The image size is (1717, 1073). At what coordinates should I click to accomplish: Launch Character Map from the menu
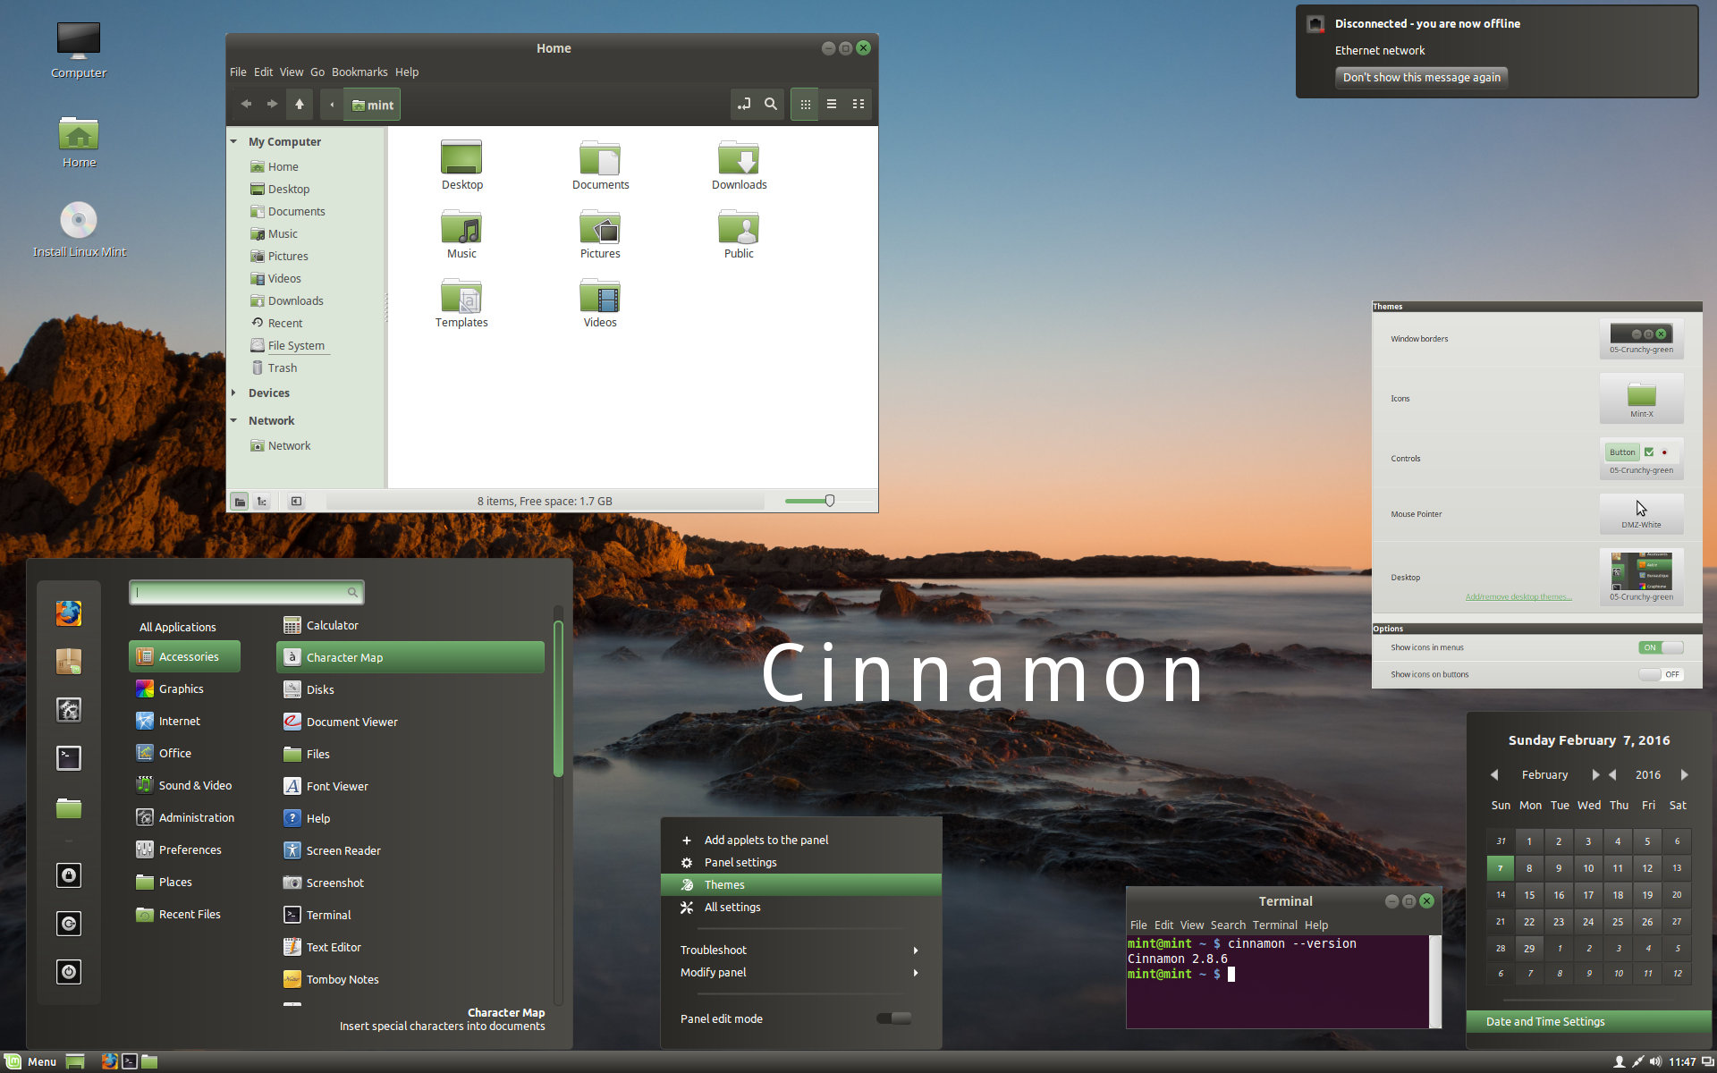[410, 657]
